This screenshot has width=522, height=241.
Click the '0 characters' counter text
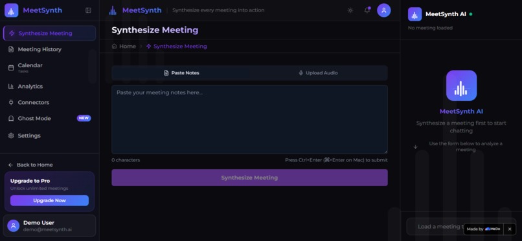pyautogui.click(x=126, y=160)
